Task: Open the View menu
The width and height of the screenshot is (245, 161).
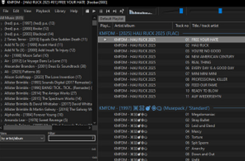Action: pos(27,11)
